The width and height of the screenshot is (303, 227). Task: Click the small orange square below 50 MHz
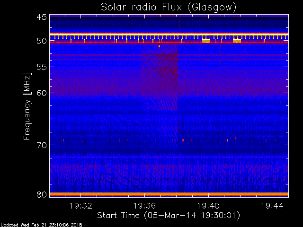coord(159,46)
